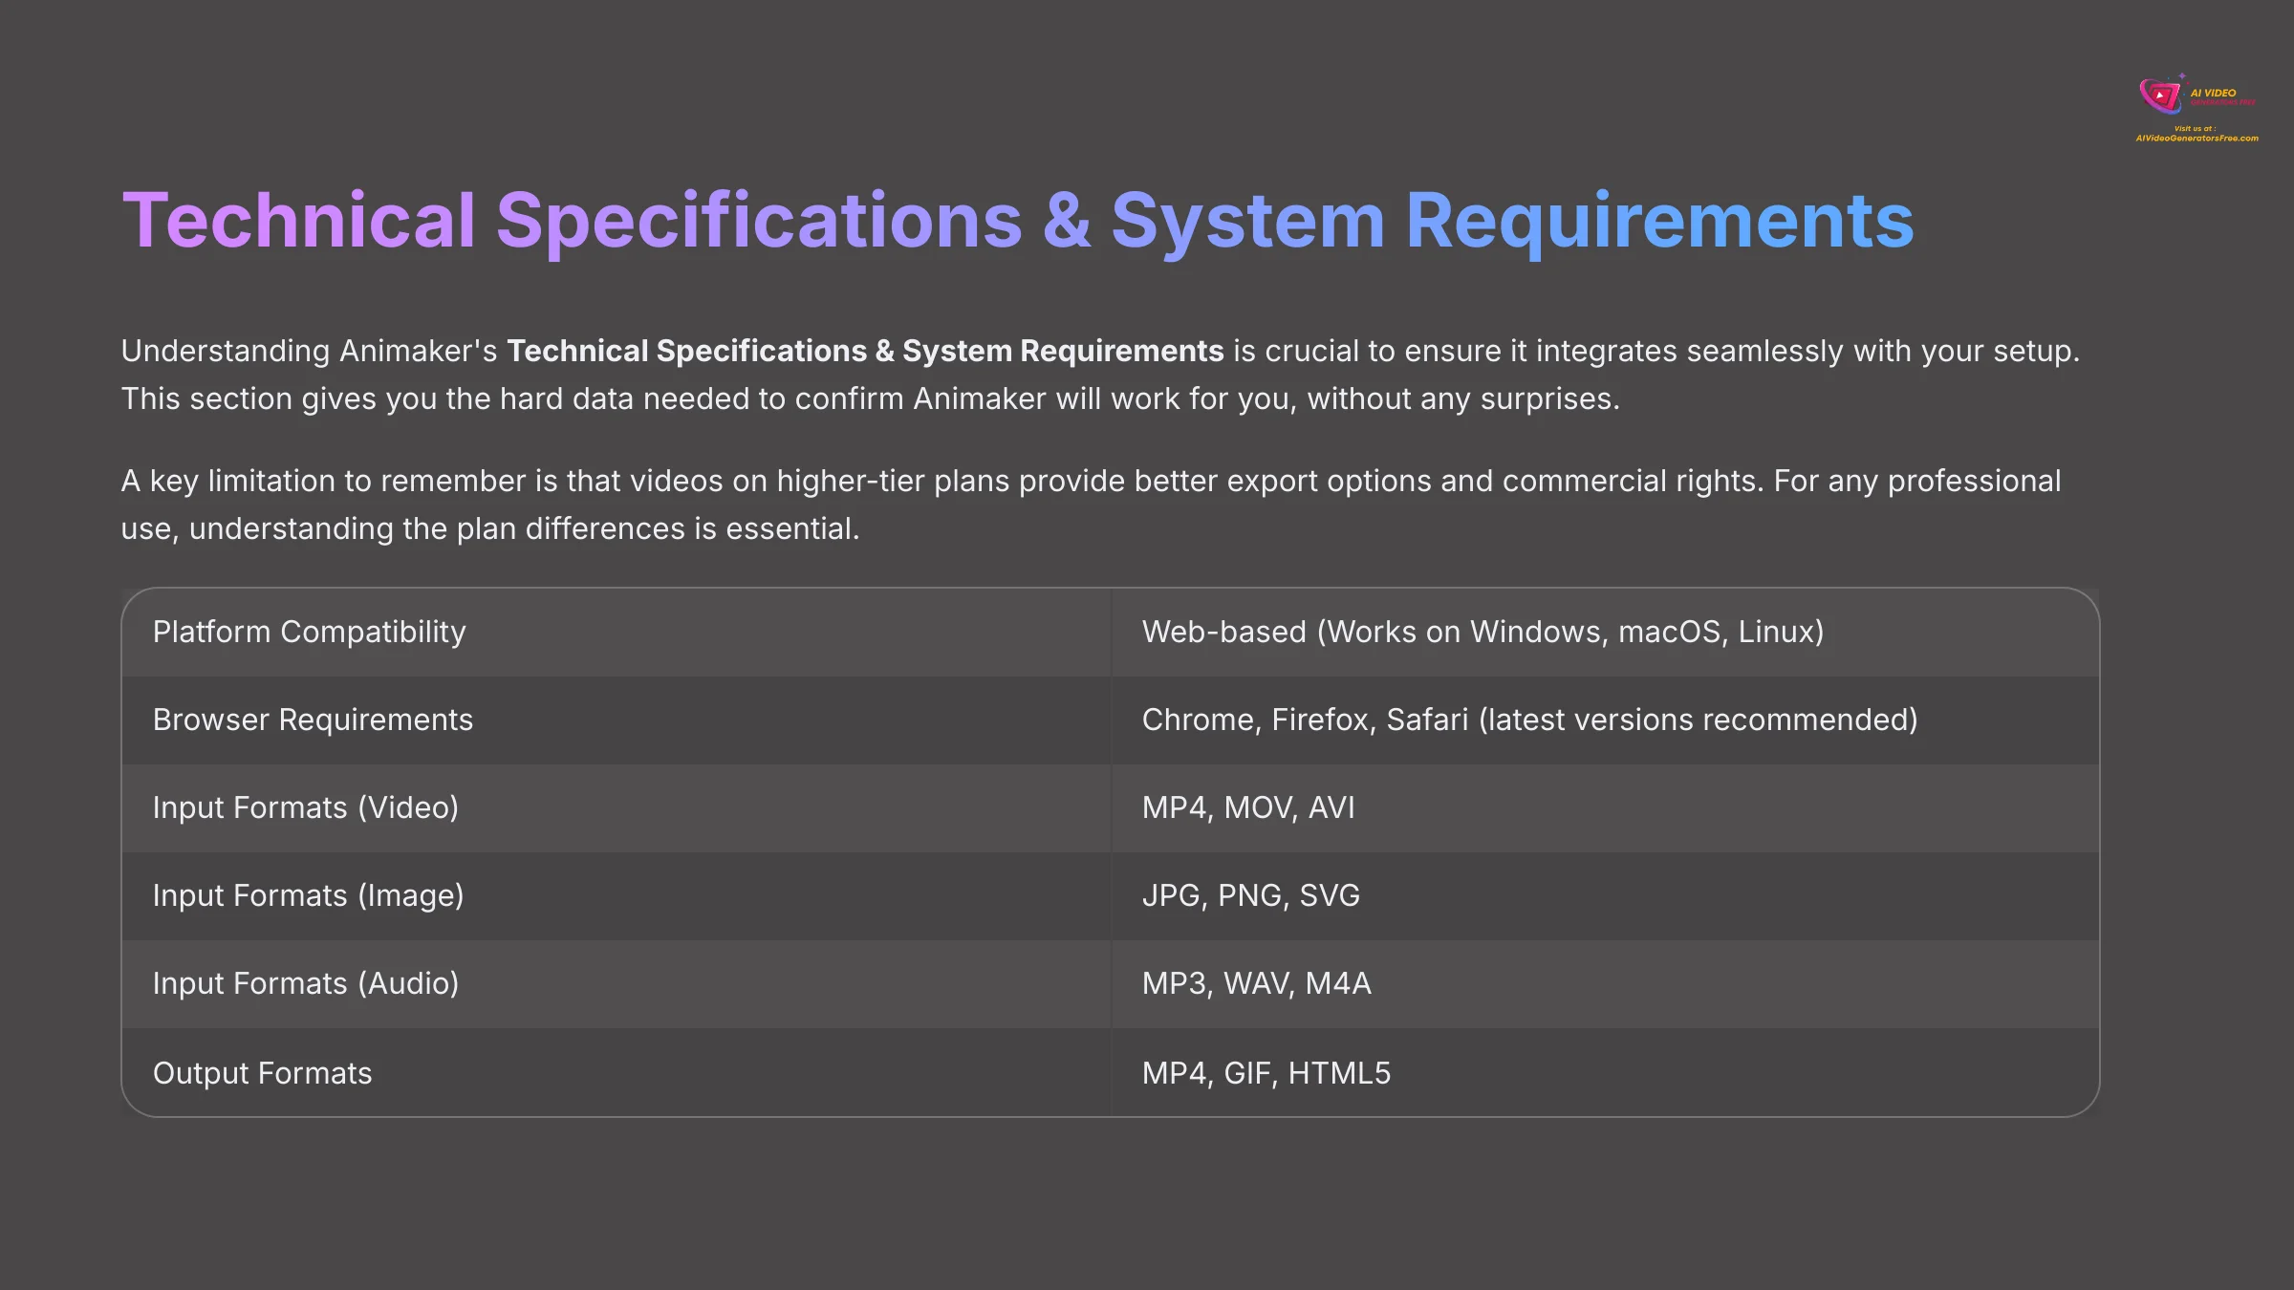Click the 'Platform Compatibility' cell
Image resolution: width=2294 pixels, height=1290 pixels.
point(617,633)
